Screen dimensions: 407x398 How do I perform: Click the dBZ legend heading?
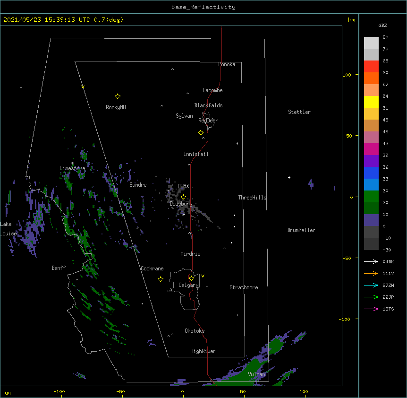pos(382,25)
